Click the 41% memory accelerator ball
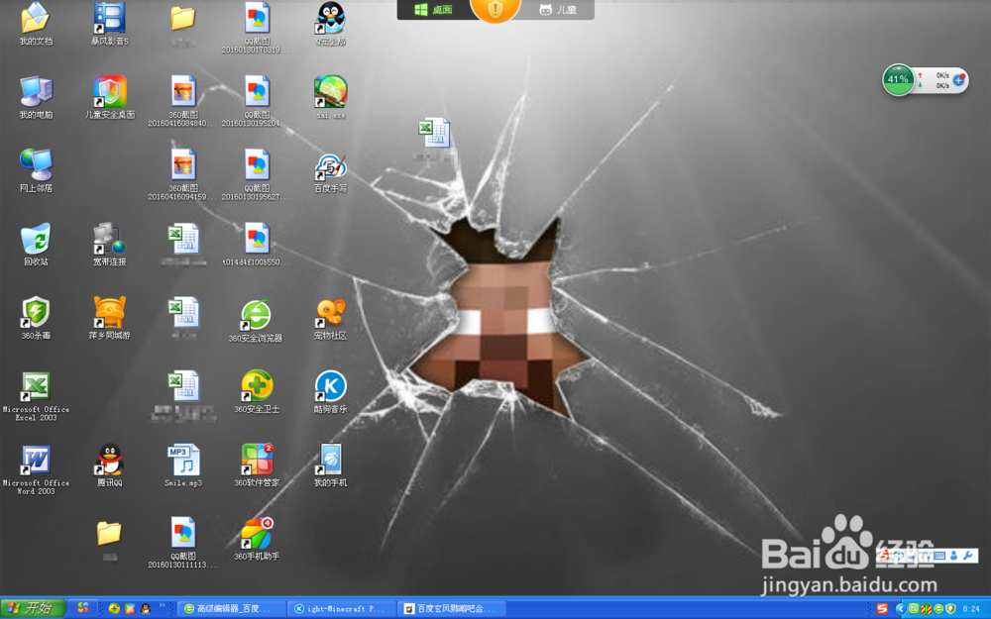Screen dimensions: 991x619 pyautogui.click(x=898, y=79)
